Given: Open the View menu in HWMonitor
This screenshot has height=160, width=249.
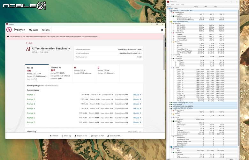Looking at the screenshot, I should point(172,4).
